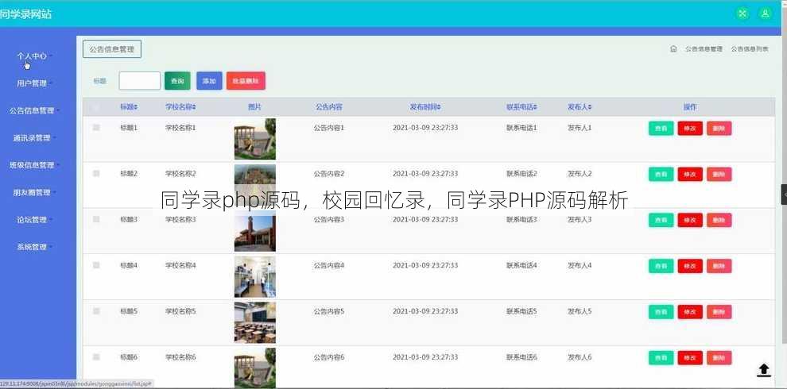Click the home icon in breadcrumb
The height and width of the screenshot is (389, 787).
pos(673,48)
